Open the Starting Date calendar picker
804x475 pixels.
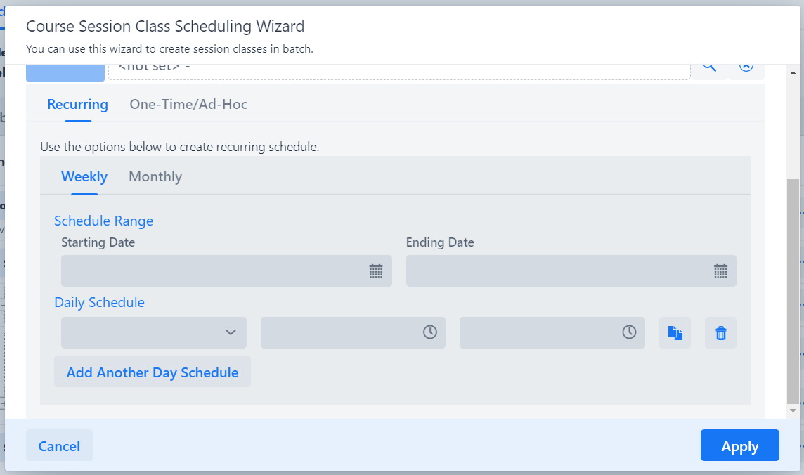pyautogui.click(x=376, y=271)
